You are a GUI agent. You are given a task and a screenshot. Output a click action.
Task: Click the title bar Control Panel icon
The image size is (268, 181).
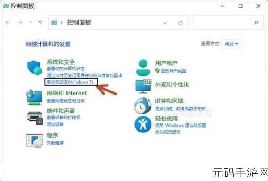pos(6,6)
